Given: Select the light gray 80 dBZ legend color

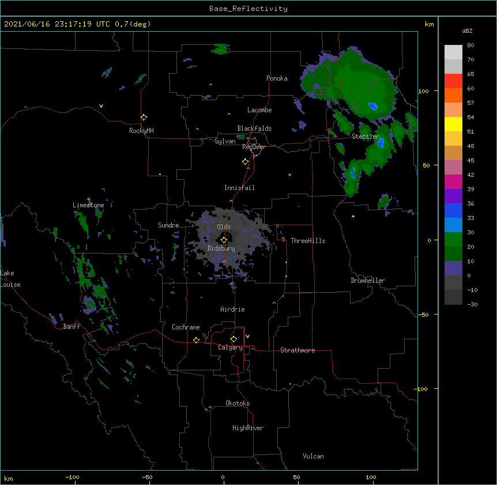Looking at the screenshot, I should pos(453,52).
